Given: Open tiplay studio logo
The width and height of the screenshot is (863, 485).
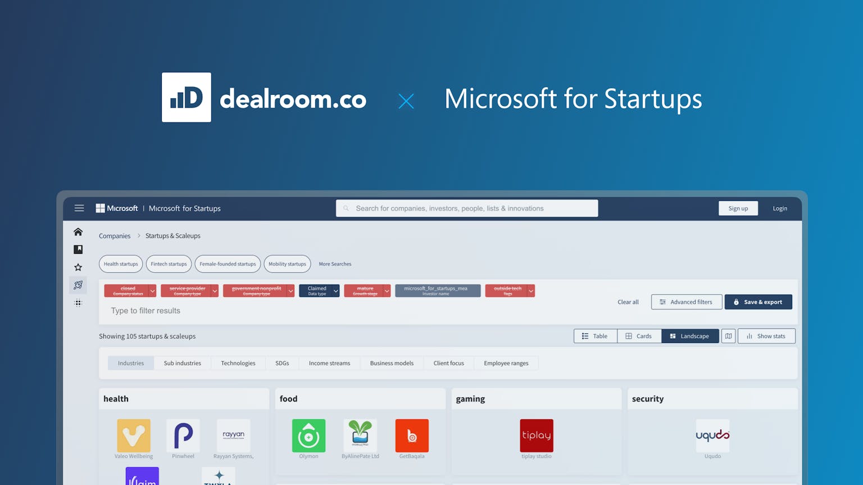Looking at the screenshot, I should tap(537, 436).
